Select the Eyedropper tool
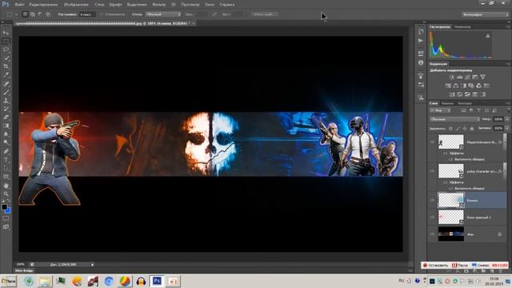 click(6, 75)
